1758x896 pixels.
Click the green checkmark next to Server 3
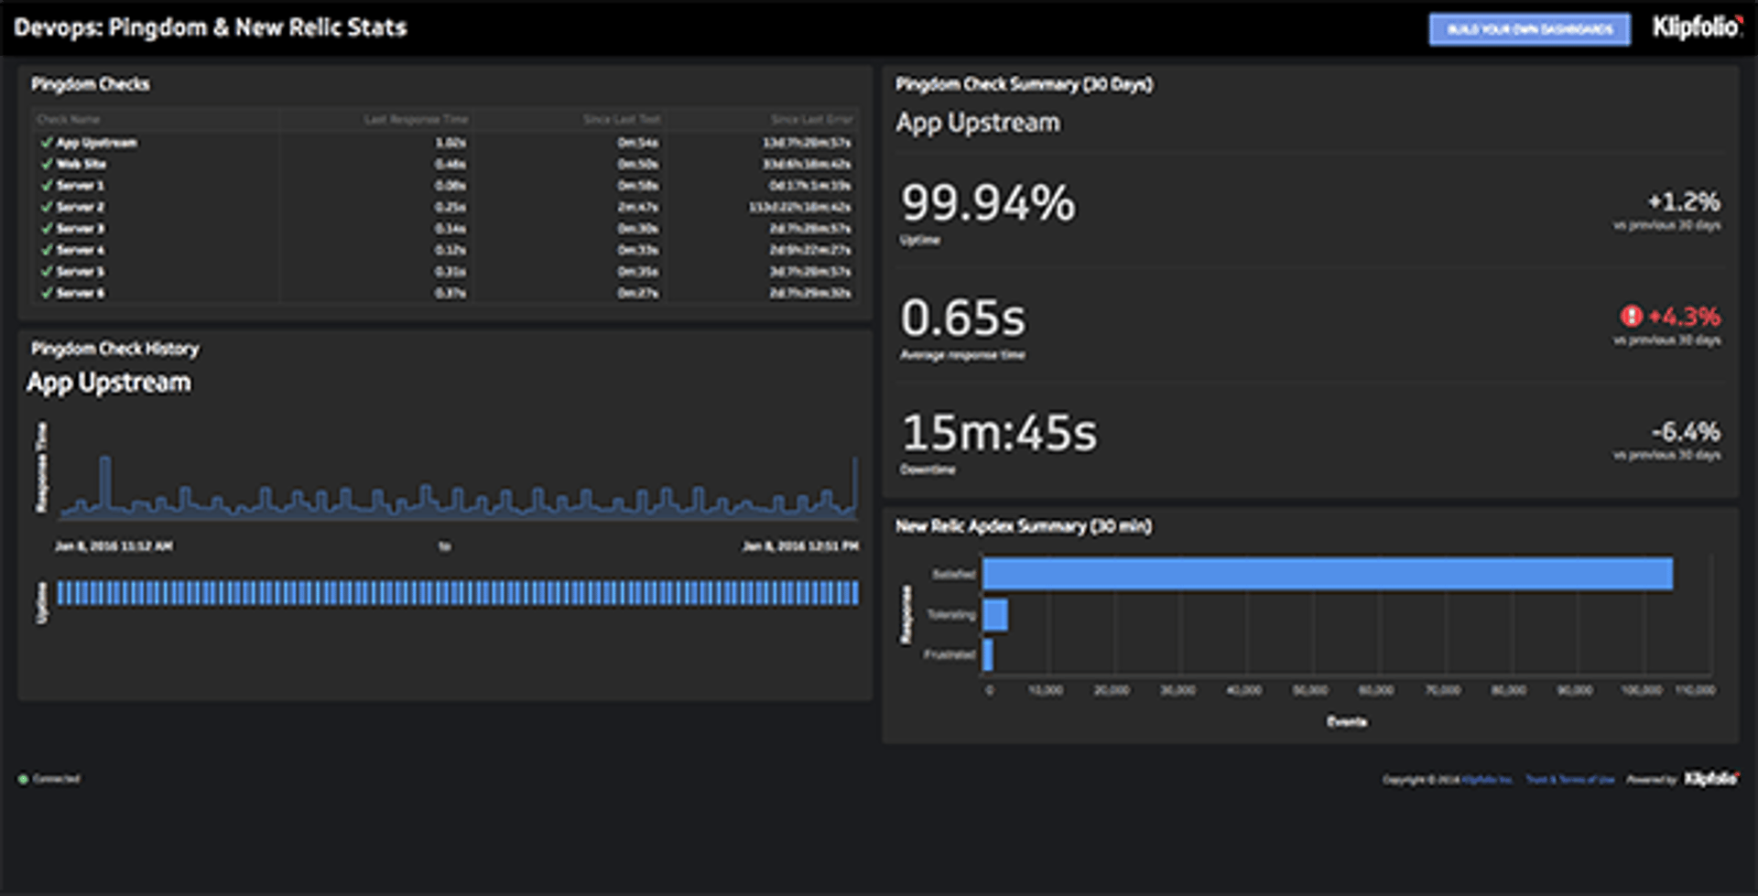click(x=46, y=229)
